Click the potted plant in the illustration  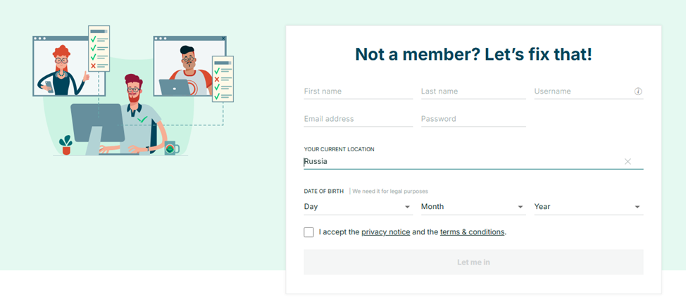[x=66, y=145]
